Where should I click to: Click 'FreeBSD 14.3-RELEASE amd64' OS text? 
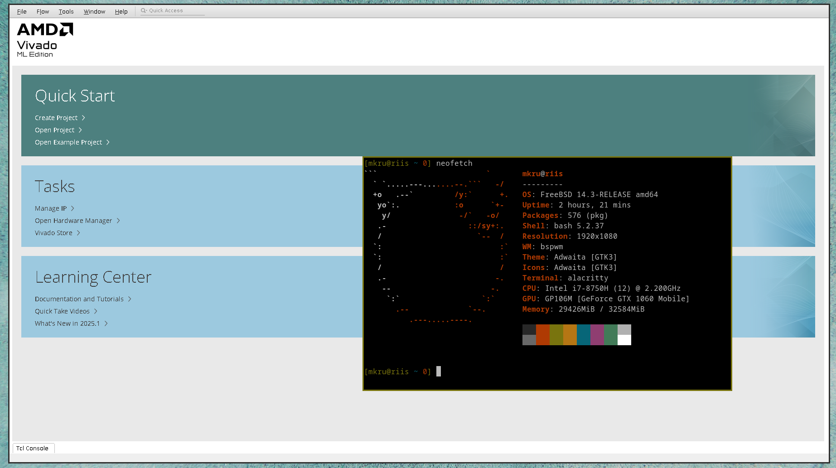599,194
